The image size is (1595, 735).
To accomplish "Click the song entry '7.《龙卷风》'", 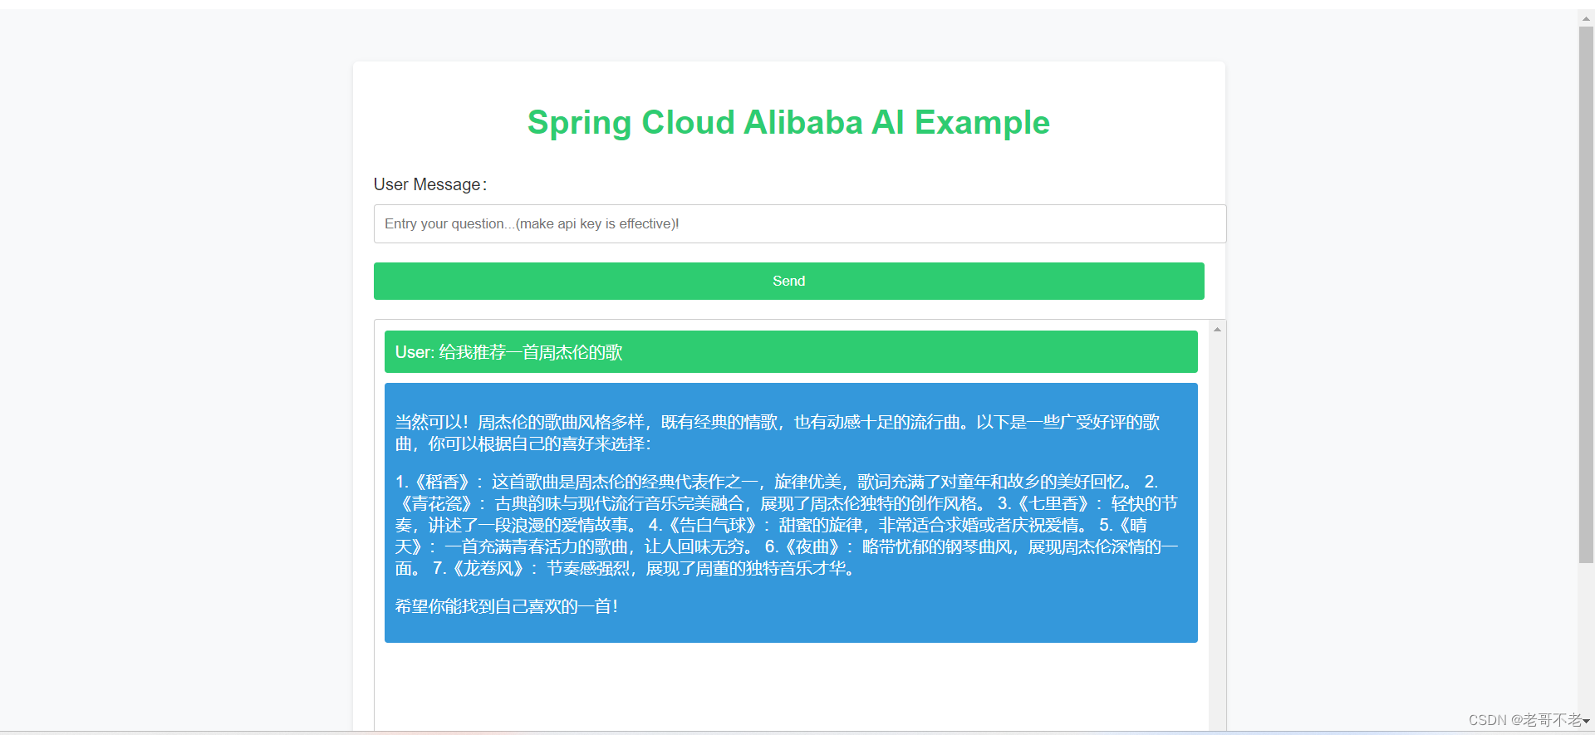I will pyautogui.click(x=480, y=568).
